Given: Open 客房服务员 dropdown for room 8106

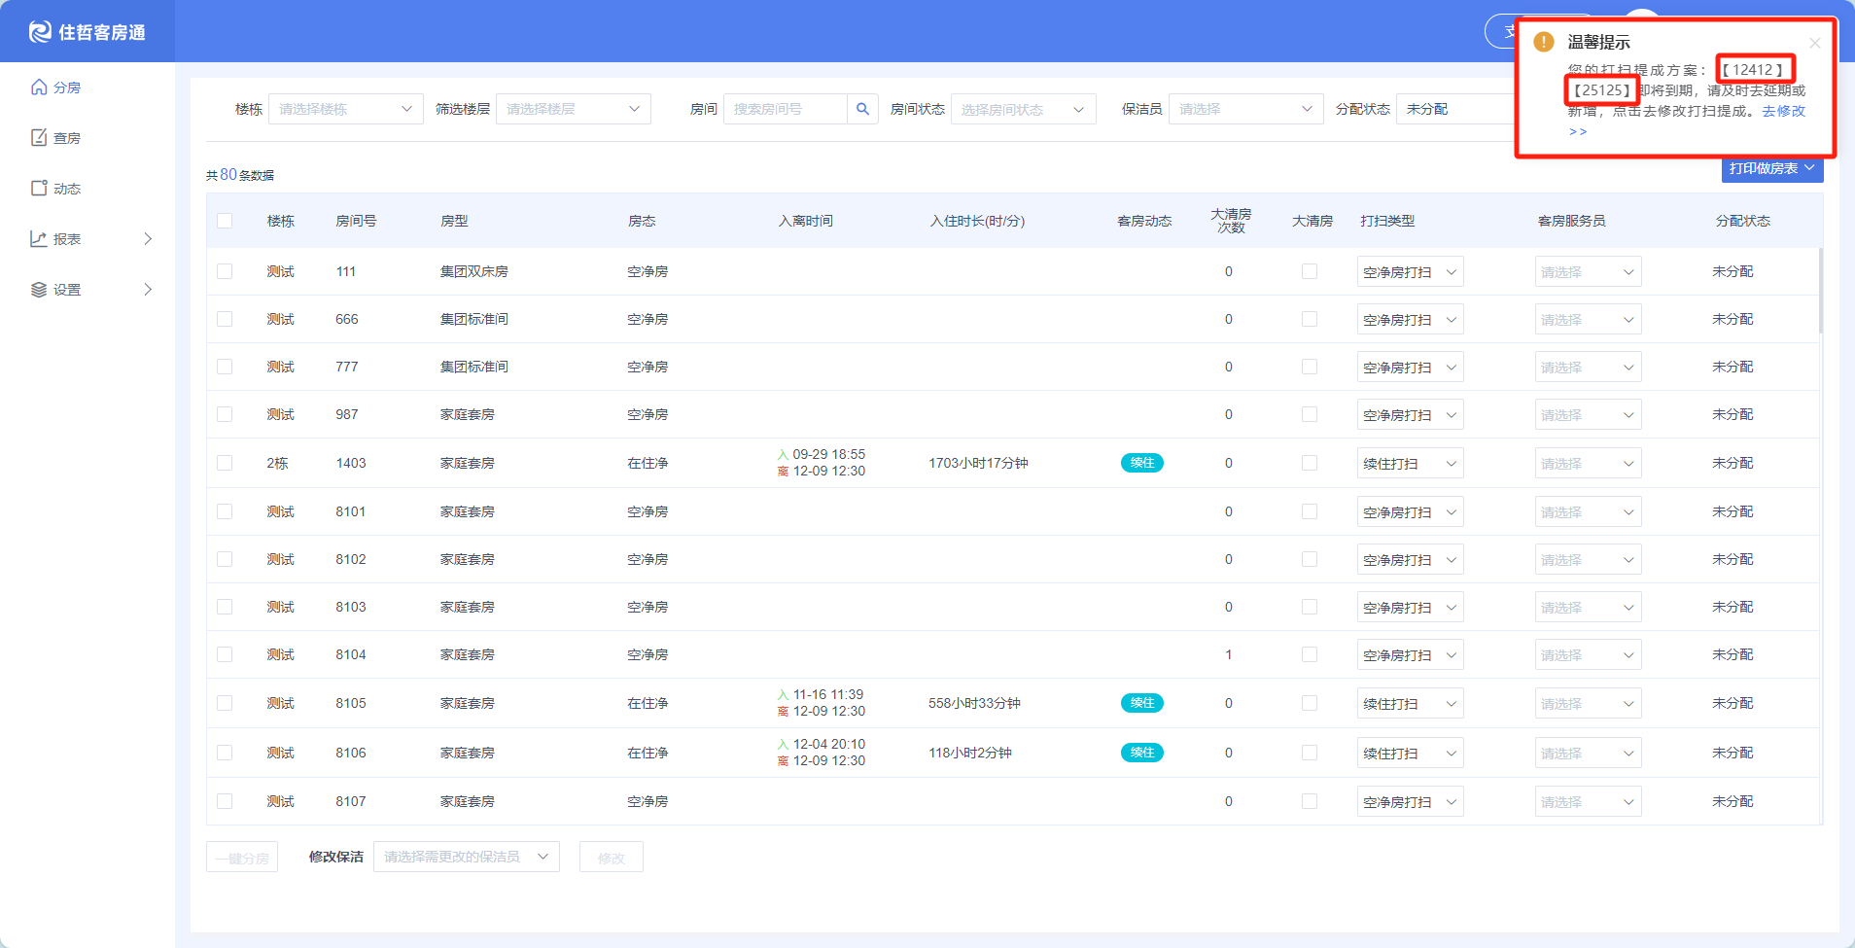Looking at the screenshot, I should tap(1588, 754).
